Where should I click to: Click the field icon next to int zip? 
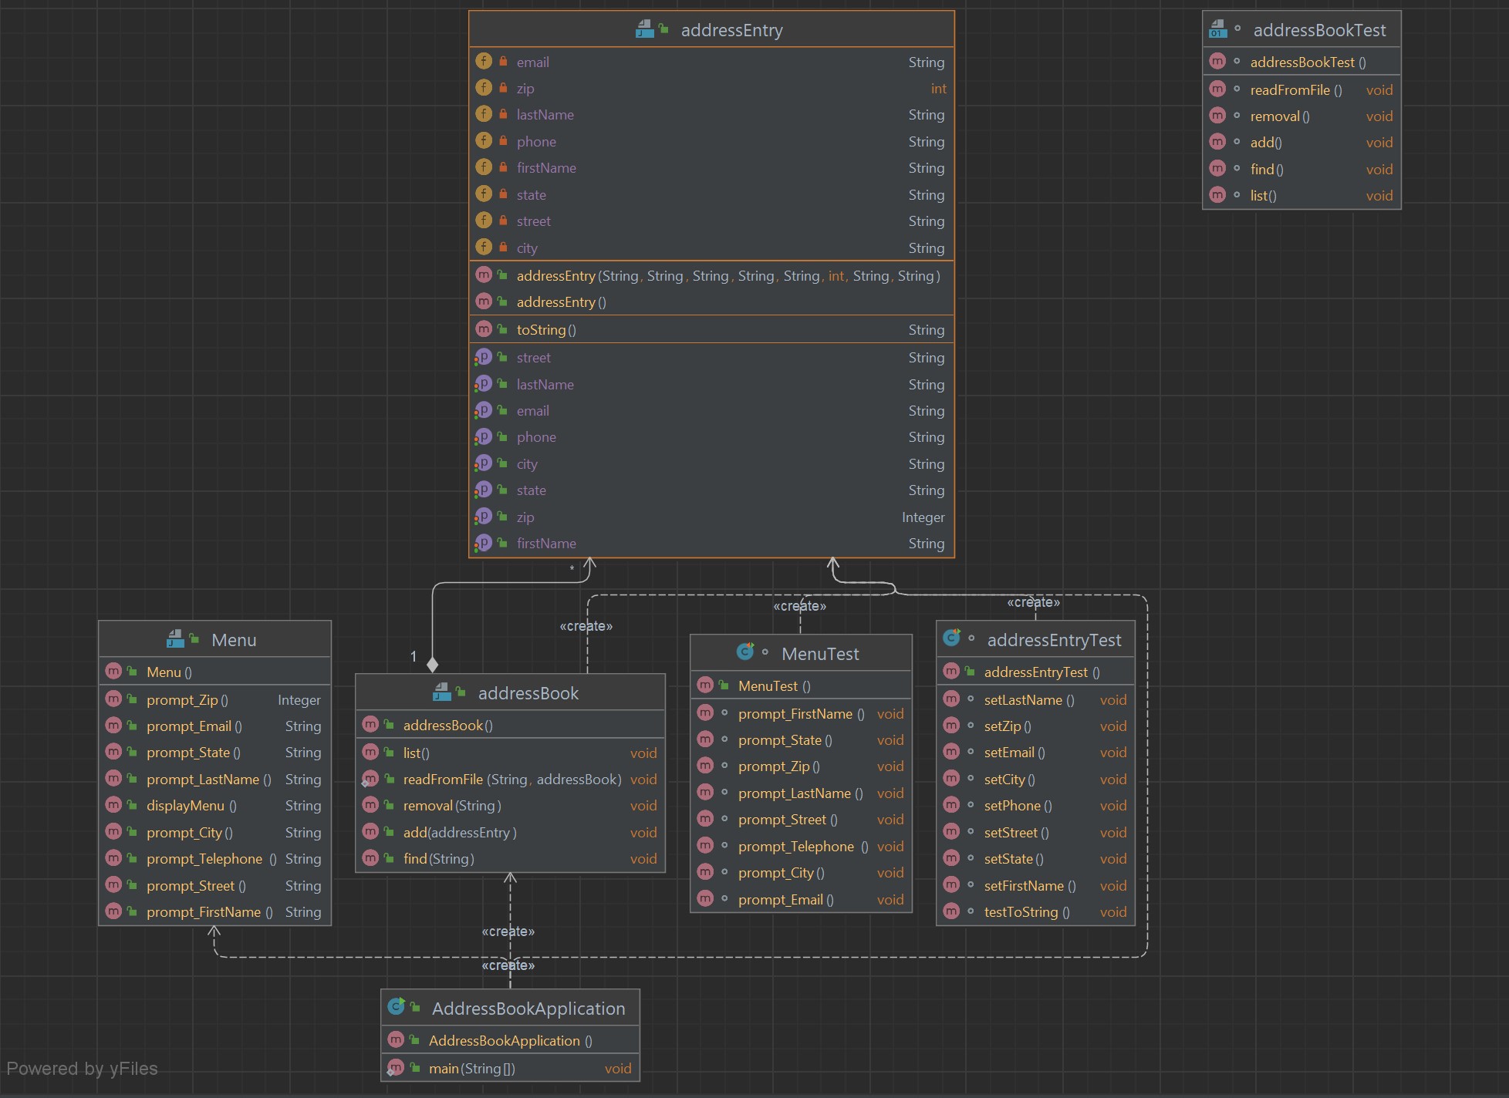[x=484, y=88]
